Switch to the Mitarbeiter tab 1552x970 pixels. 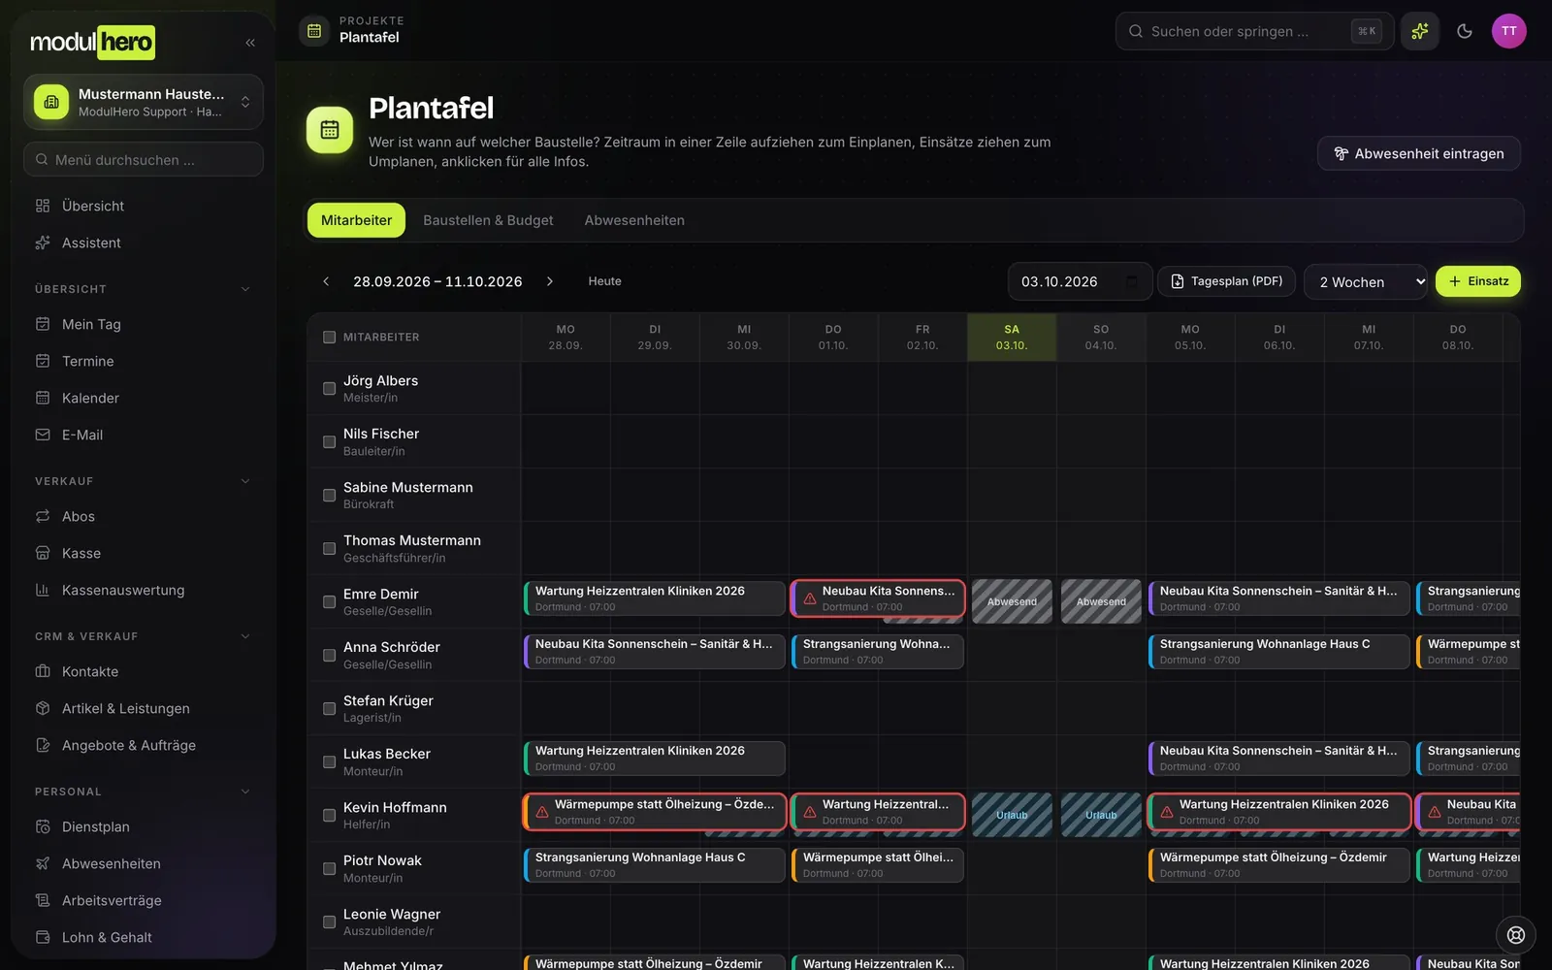tap(357, 220)
